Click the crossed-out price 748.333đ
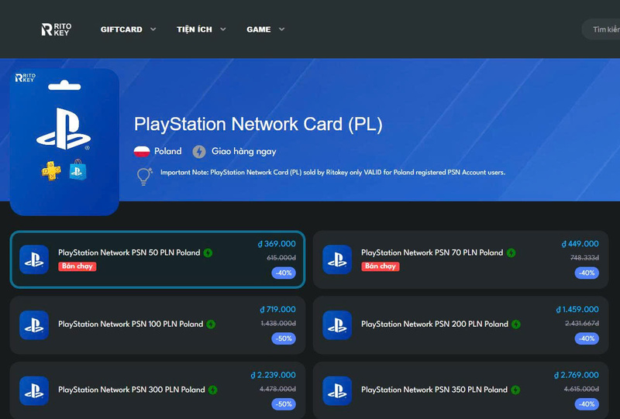 (x=584, y=258)
